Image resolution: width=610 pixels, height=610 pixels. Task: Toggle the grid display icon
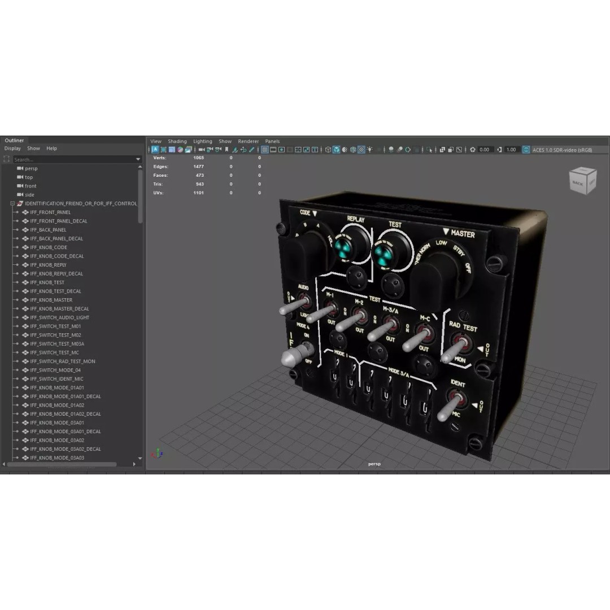[x=264, y=150]
